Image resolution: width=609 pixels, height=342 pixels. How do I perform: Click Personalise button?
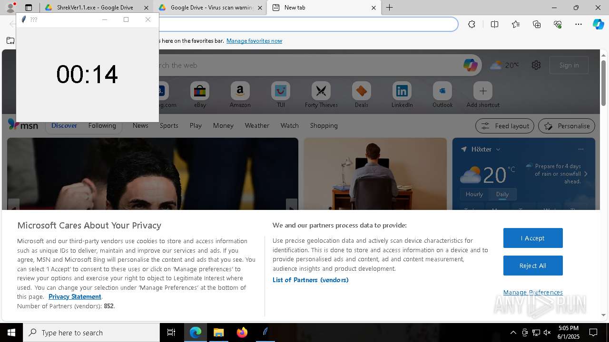(x=567, y=126)
